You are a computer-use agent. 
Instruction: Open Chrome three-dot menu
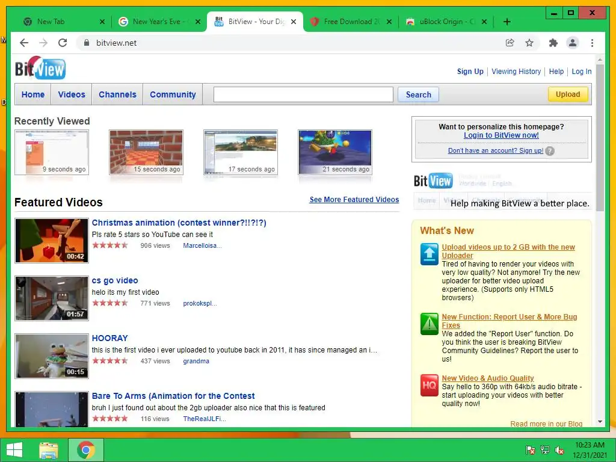point(592,43)
